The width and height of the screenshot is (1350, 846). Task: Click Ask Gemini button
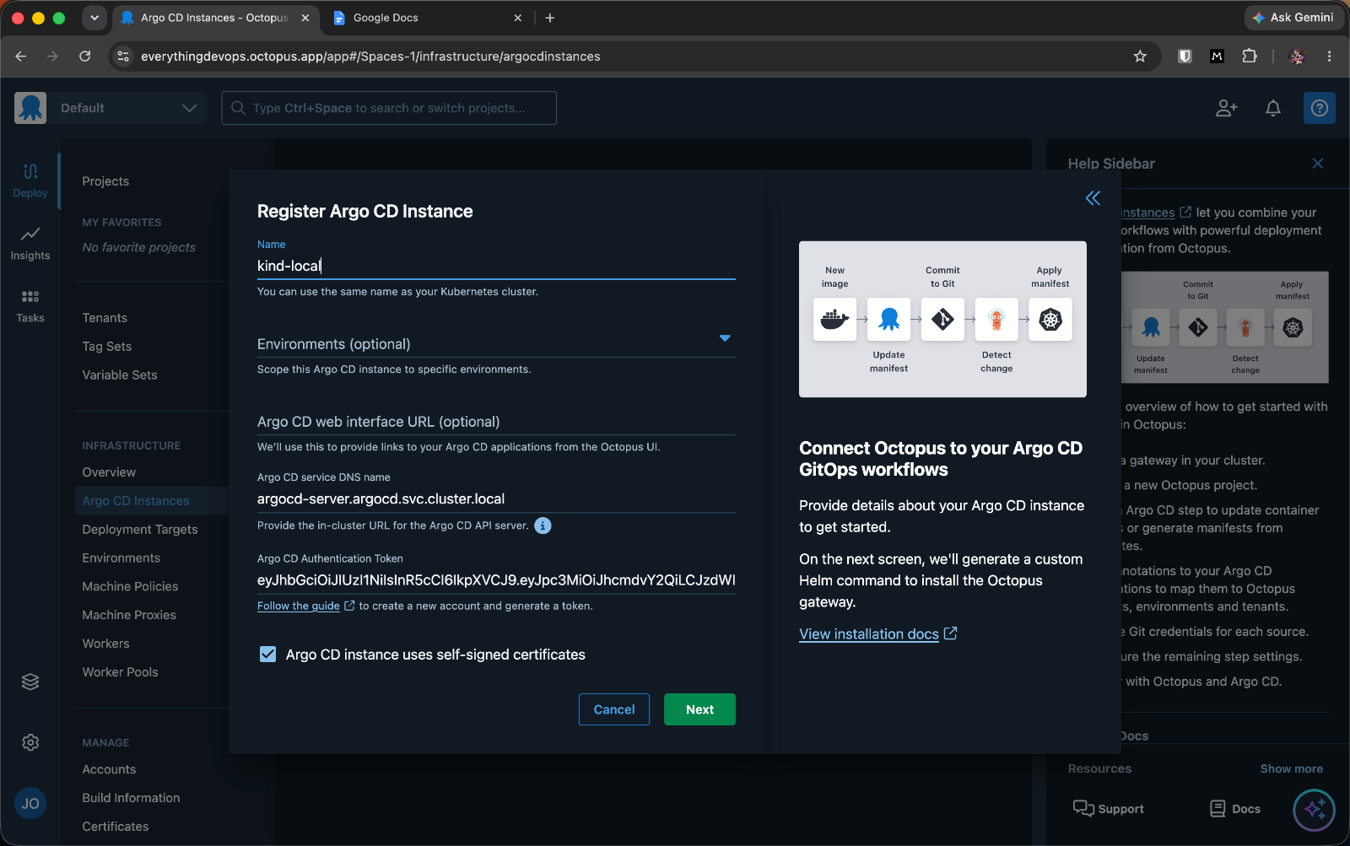[1293, 18]
